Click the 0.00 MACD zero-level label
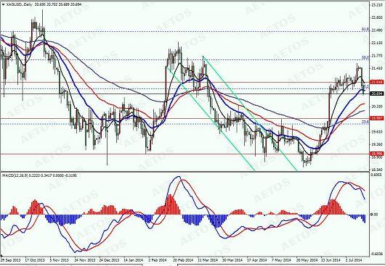385x266 pixels. coord(374,215)
